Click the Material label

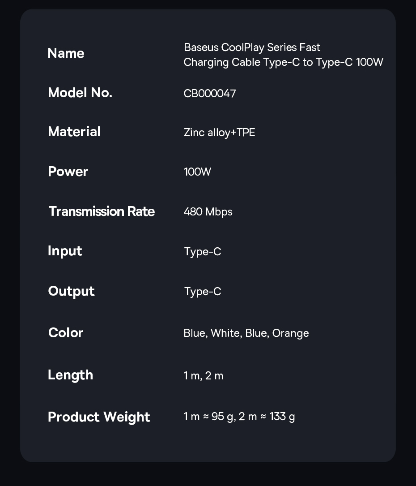(x=74, y=132)
